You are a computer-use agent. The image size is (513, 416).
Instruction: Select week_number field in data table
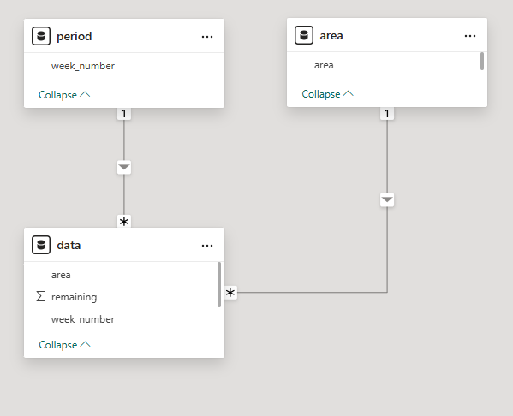[x=83, y=319]
